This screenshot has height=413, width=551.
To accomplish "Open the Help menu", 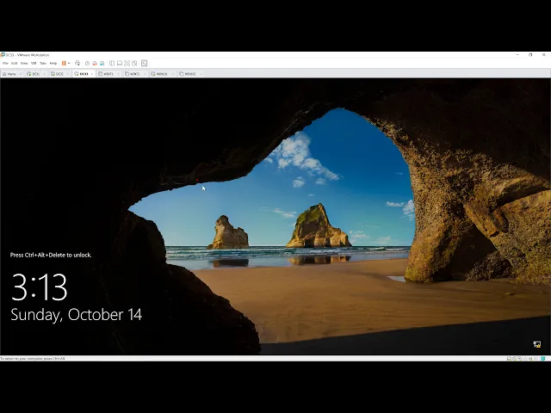I will (x=53, y=63).
